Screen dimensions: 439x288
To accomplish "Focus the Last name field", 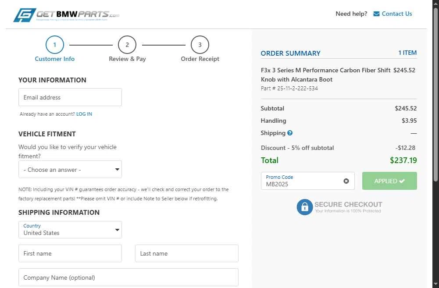I will pyautogui.click(x=187, y=253).
